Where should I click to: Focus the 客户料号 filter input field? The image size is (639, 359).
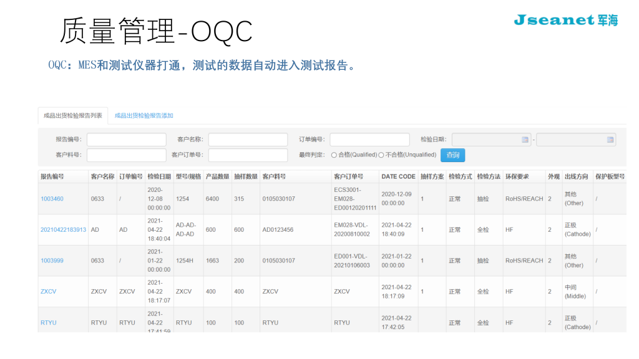[x=127, y=155]
